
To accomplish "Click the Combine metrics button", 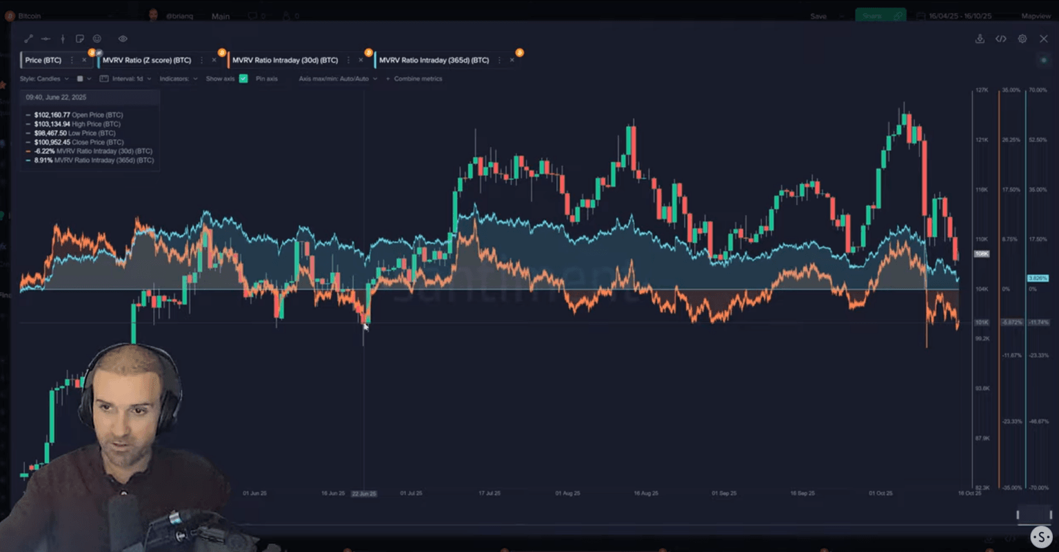I will point(418,79).
